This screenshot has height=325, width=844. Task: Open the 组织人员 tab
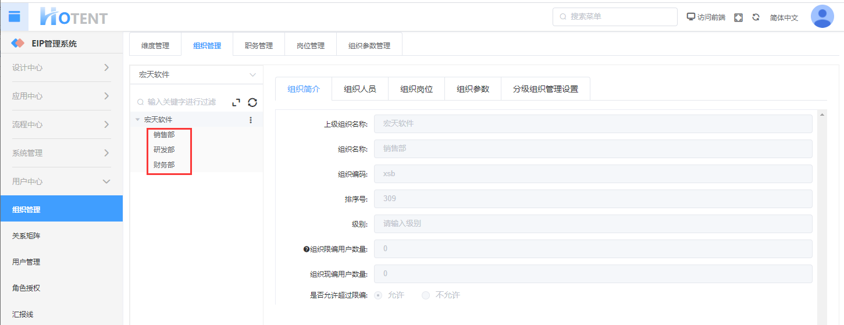coord(359,89)
